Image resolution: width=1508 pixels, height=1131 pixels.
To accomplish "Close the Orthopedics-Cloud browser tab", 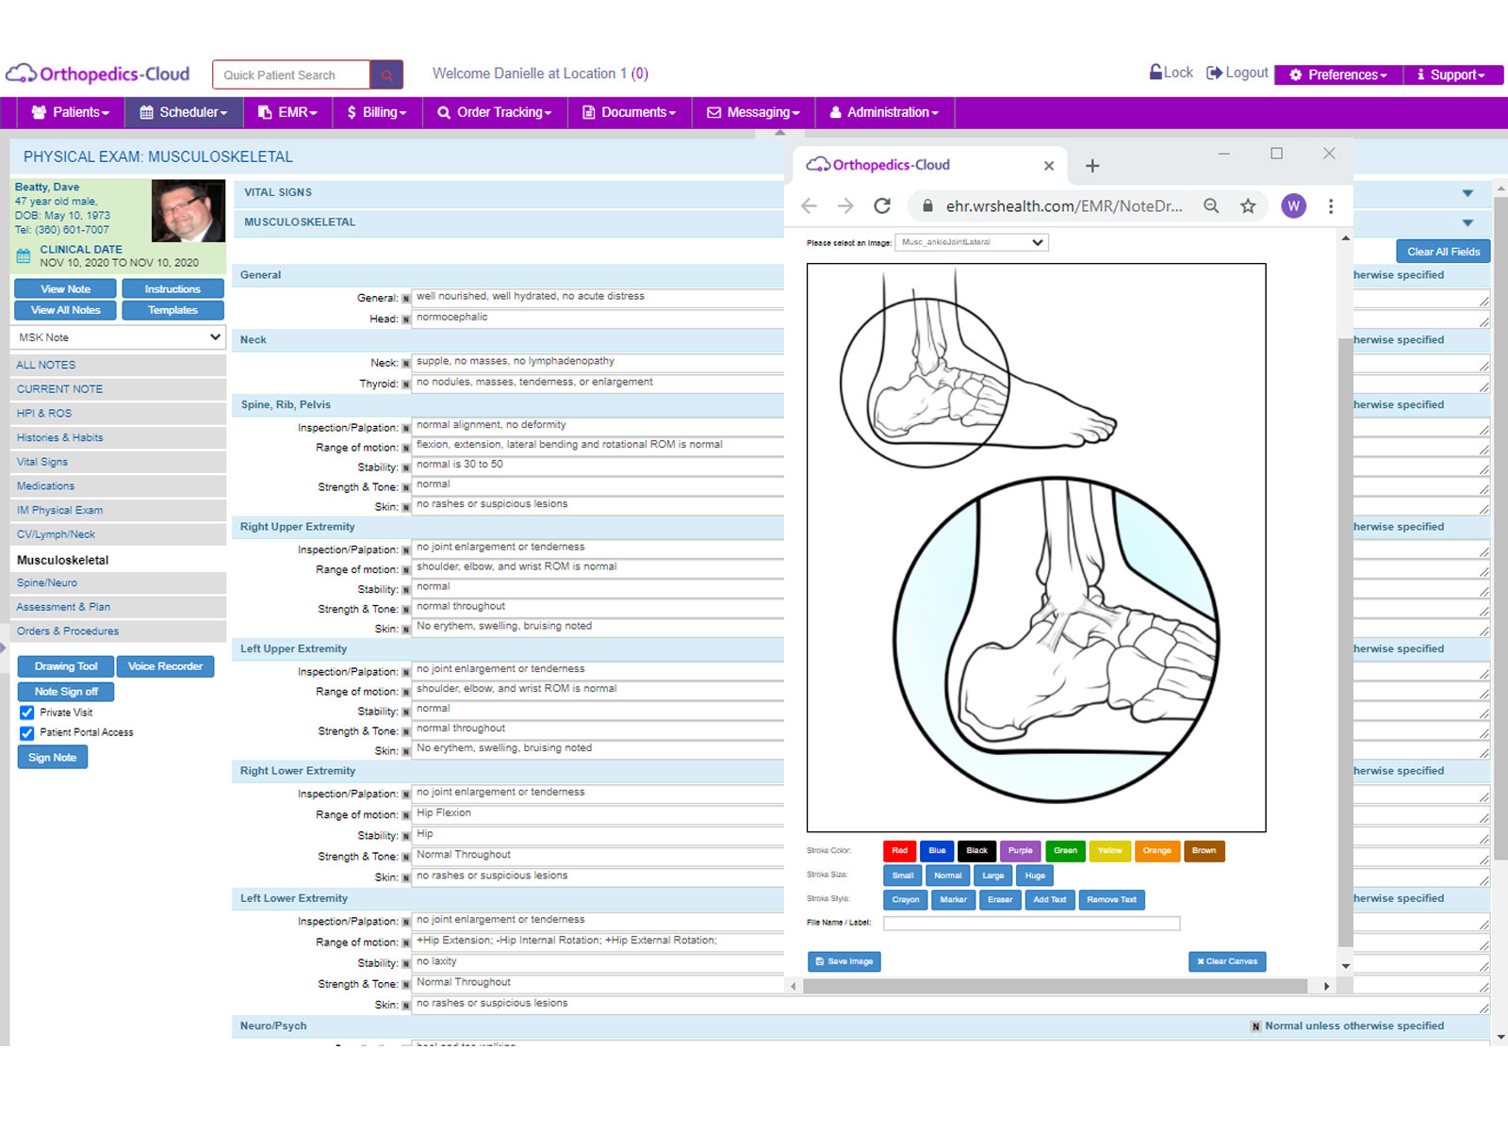I will 1049,166.
